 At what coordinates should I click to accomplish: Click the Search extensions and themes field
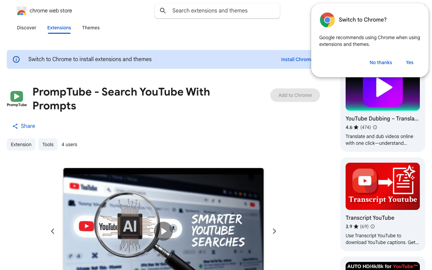point(217,11)
